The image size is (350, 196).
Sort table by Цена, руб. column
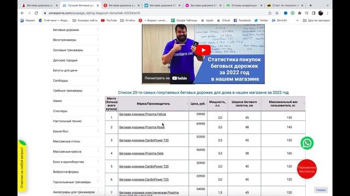tap(198, 103)
